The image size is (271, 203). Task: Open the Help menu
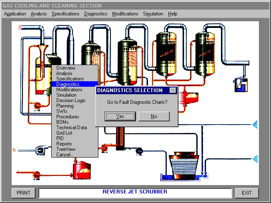tap(173, 14)
